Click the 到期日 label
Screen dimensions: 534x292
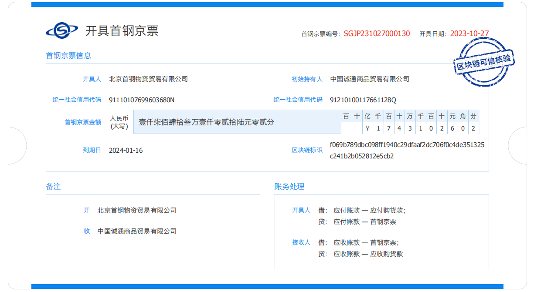point(92,150)
